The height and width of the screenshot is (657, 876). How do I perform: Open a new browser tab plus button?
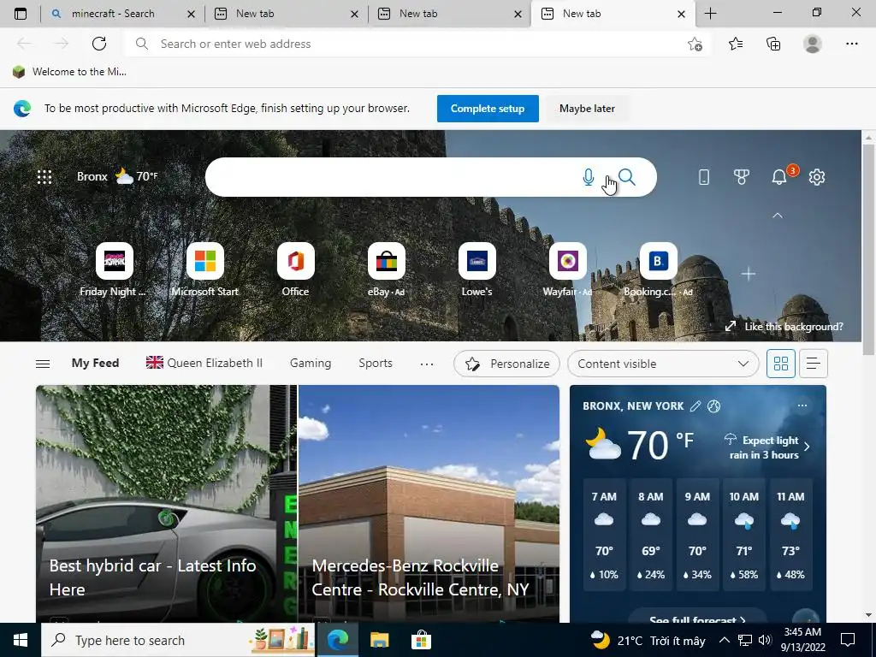710,14
